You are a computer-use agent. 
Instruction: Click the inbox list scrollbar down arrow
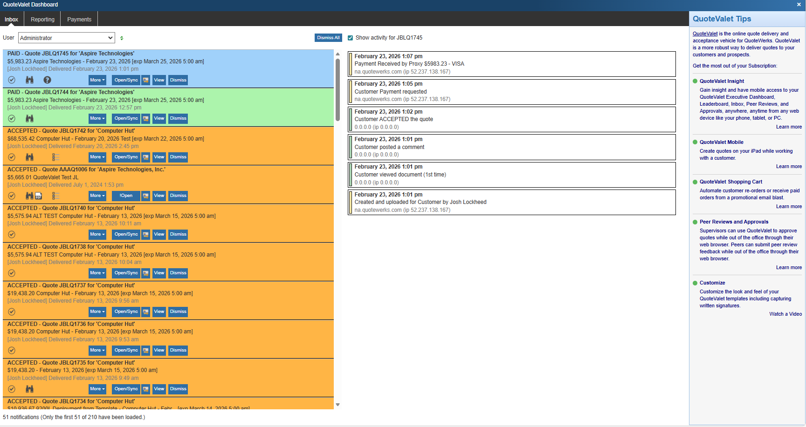coord(338,405)
